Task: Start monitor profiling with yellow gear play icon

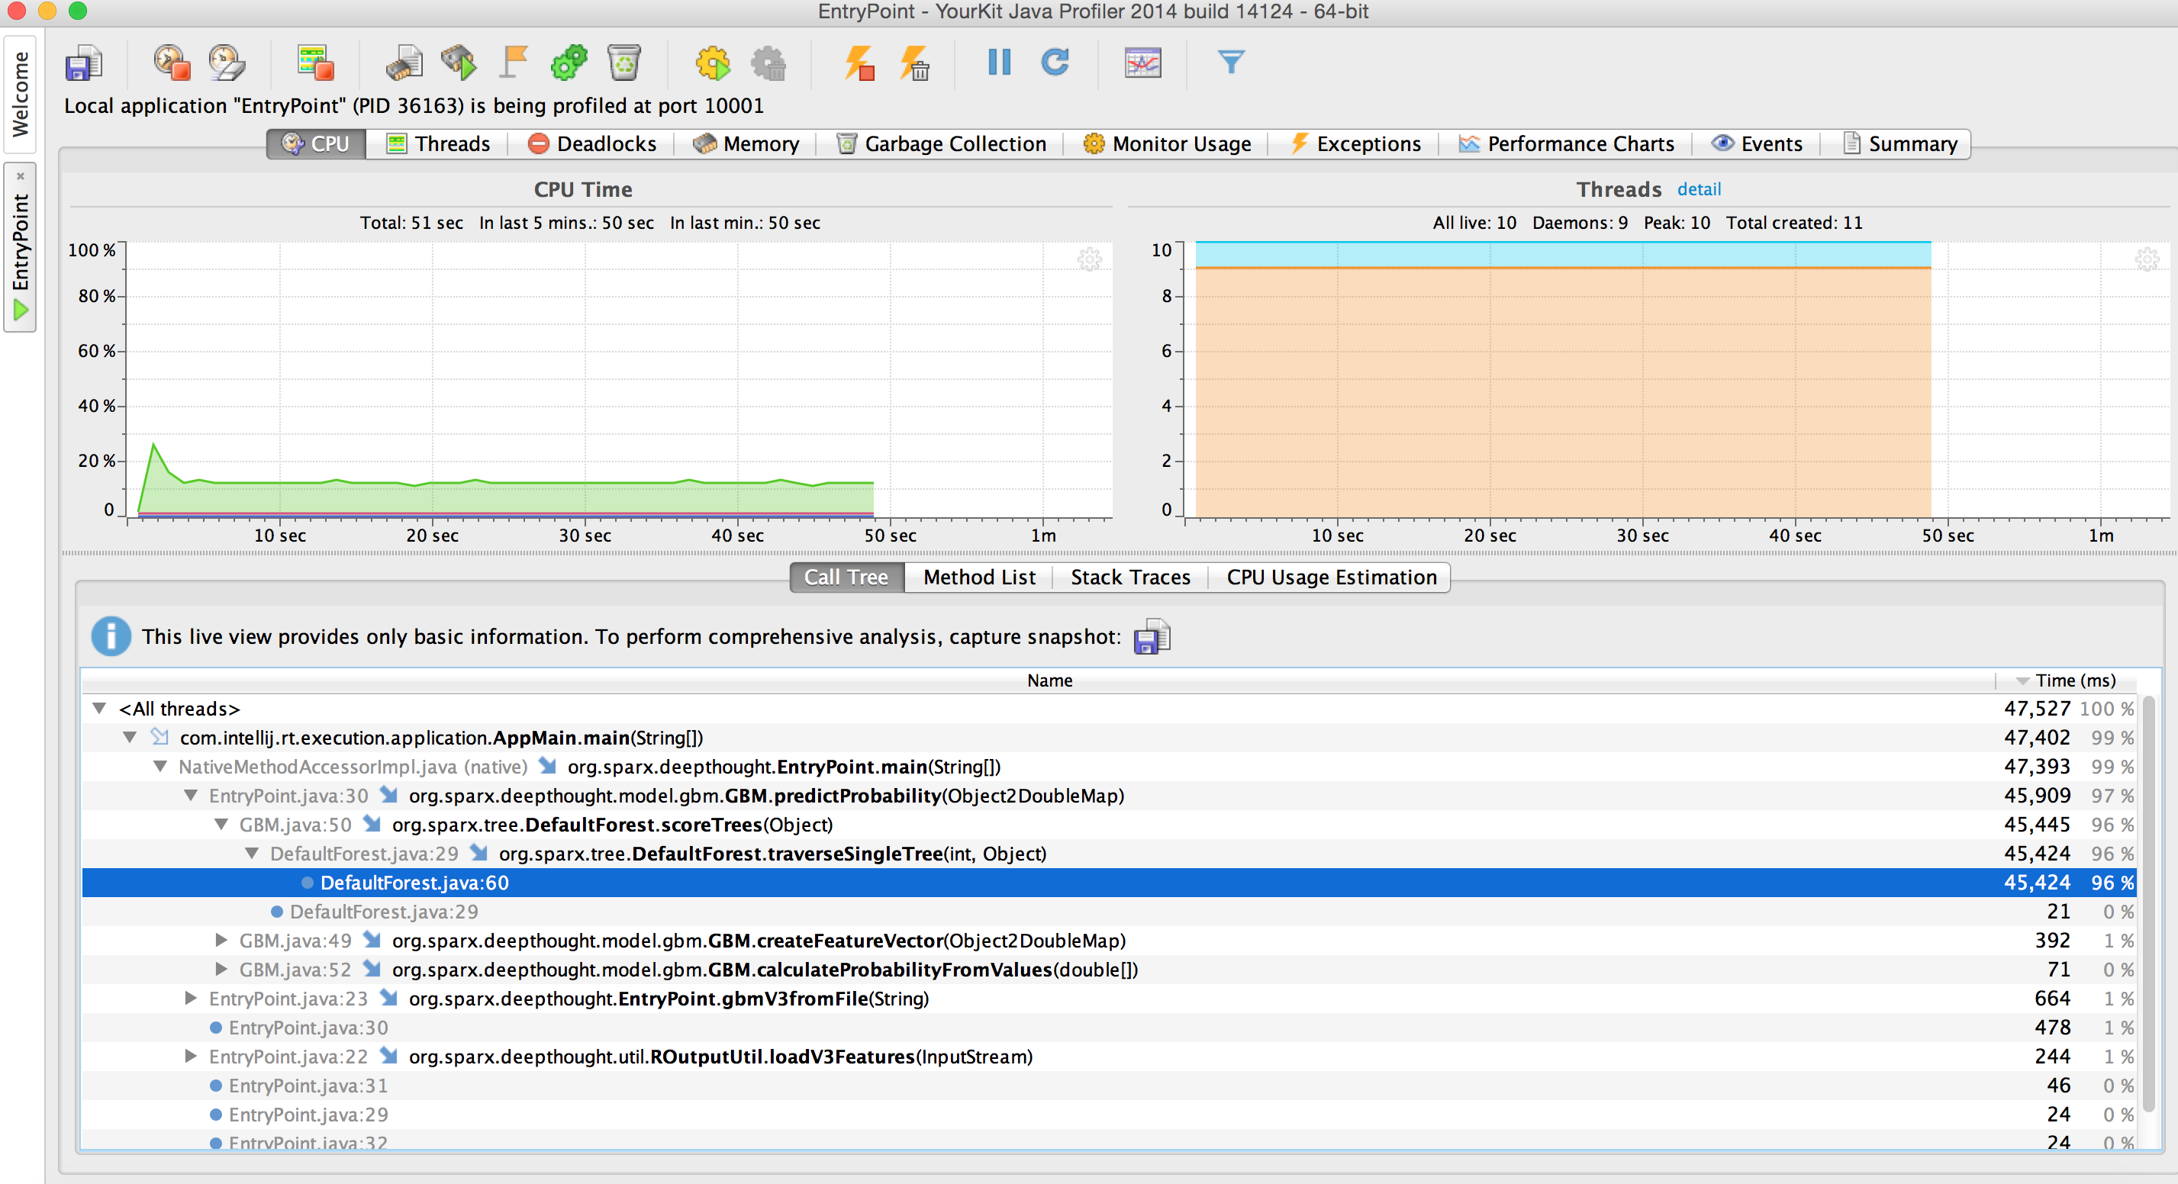Action: pos(713,63)
